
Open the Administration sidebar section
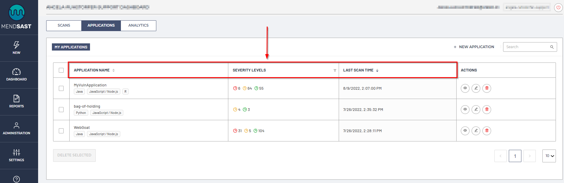point(16,129)
